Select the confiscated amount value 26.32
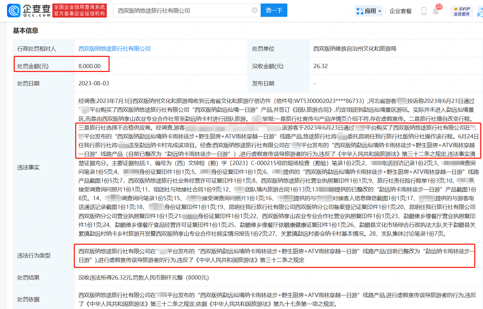The image size is (483, 309). (320, 66)
